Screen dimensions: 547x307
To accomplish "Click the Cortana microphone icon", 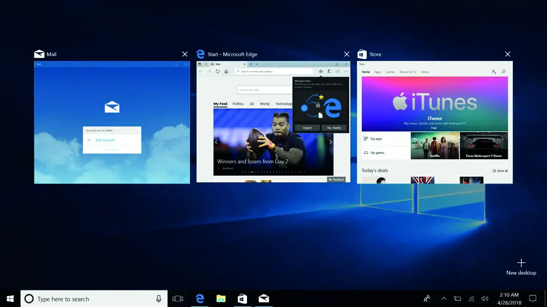I will [159, 299].
